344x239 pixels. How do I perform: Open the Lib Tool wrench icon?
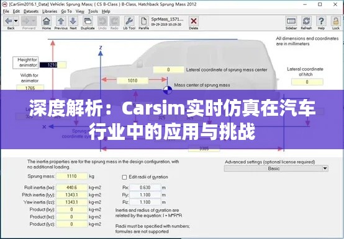click(x=129, y=21)
